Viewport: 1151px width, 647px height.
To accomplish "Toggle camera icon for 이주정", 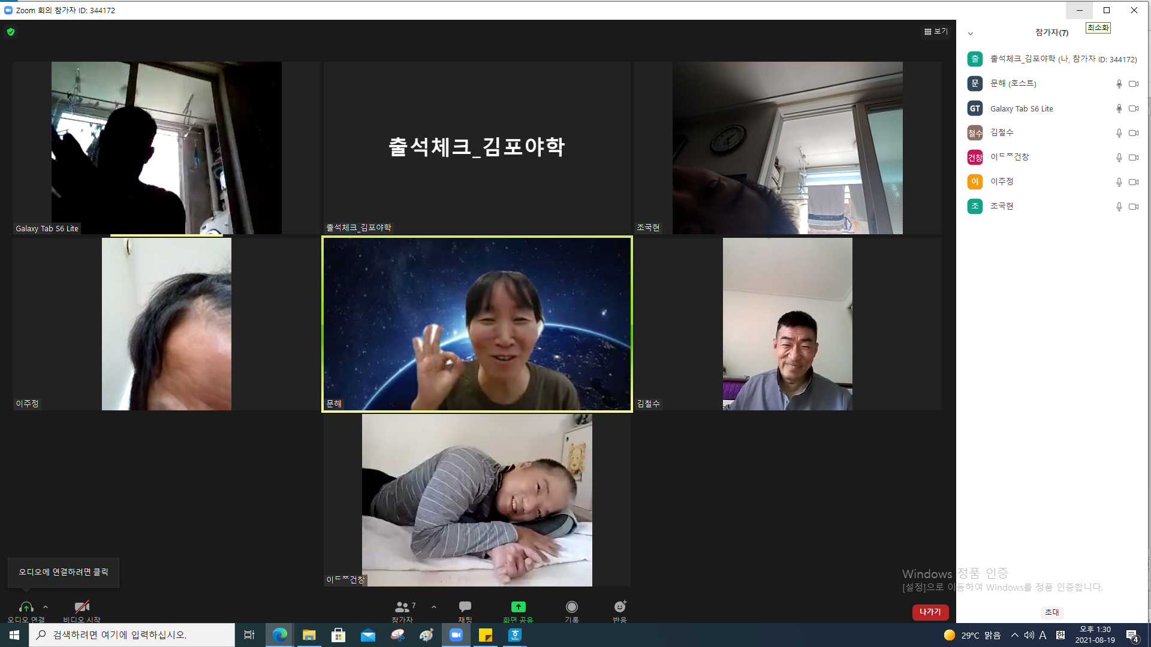I will tap(1134, 182).
